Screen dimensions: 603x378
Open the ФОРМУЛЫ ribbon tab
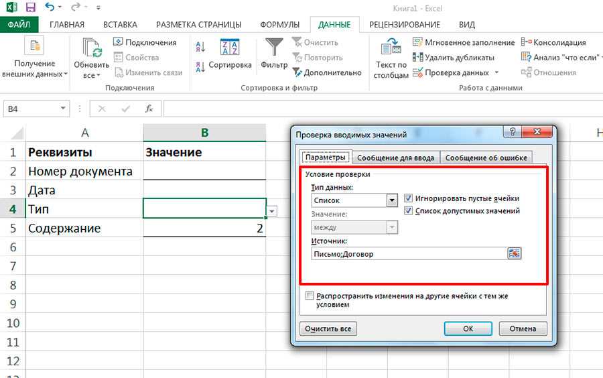coord(281,25)
